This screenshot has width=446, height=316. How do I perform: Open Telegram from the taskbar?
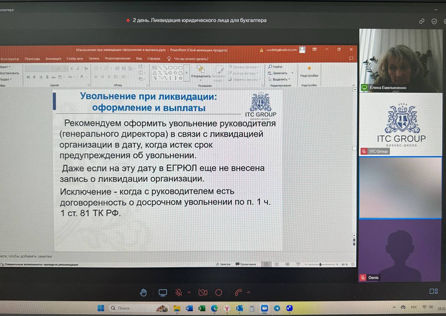[x=277, y=308]
